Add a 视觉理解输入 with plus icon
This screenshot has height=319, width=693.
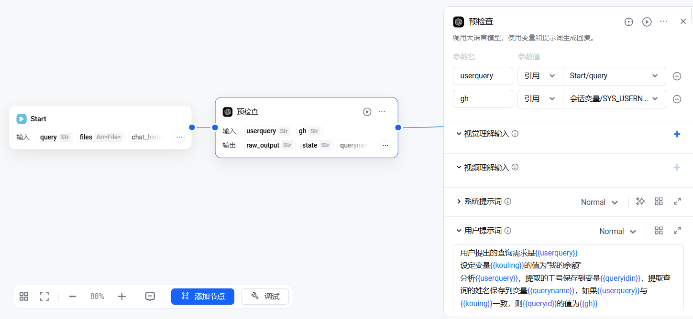[677, 134]
